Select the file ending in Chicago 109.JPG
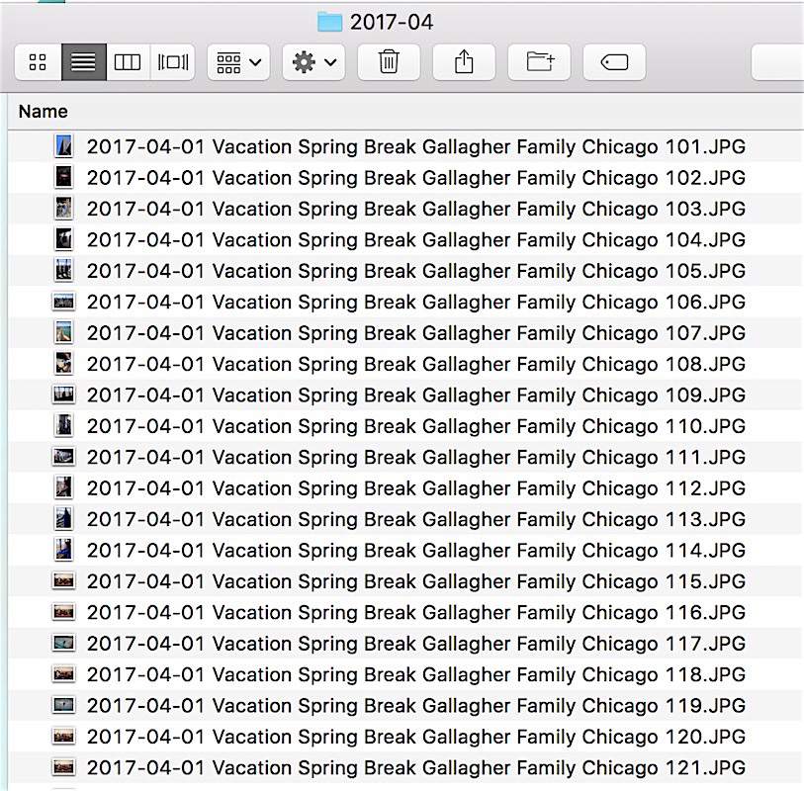The height and width of the screenshot is (791, 804). [x=405, y=395]
